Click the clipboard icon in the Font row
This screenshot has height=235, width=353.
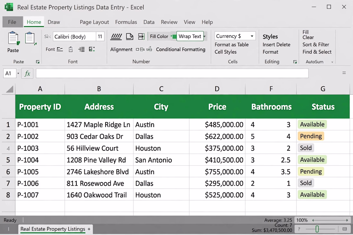pos(71,49)
